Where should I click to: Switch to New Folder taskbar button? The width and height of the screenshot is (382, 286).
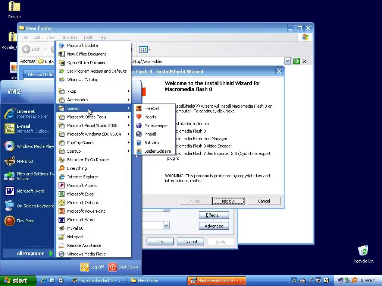[x=157, y=280]
